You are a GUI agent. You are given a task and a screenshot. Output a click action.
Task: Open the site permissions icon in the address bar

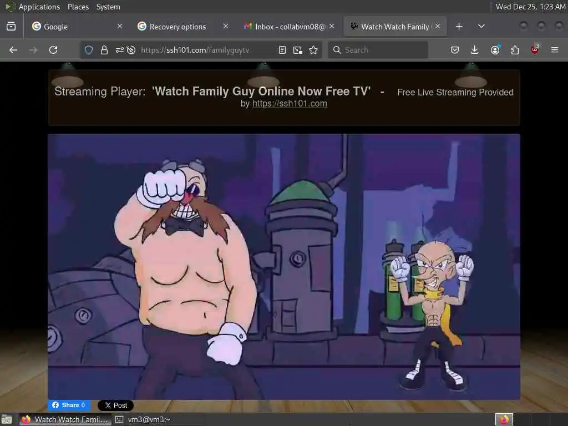point(120,50)
